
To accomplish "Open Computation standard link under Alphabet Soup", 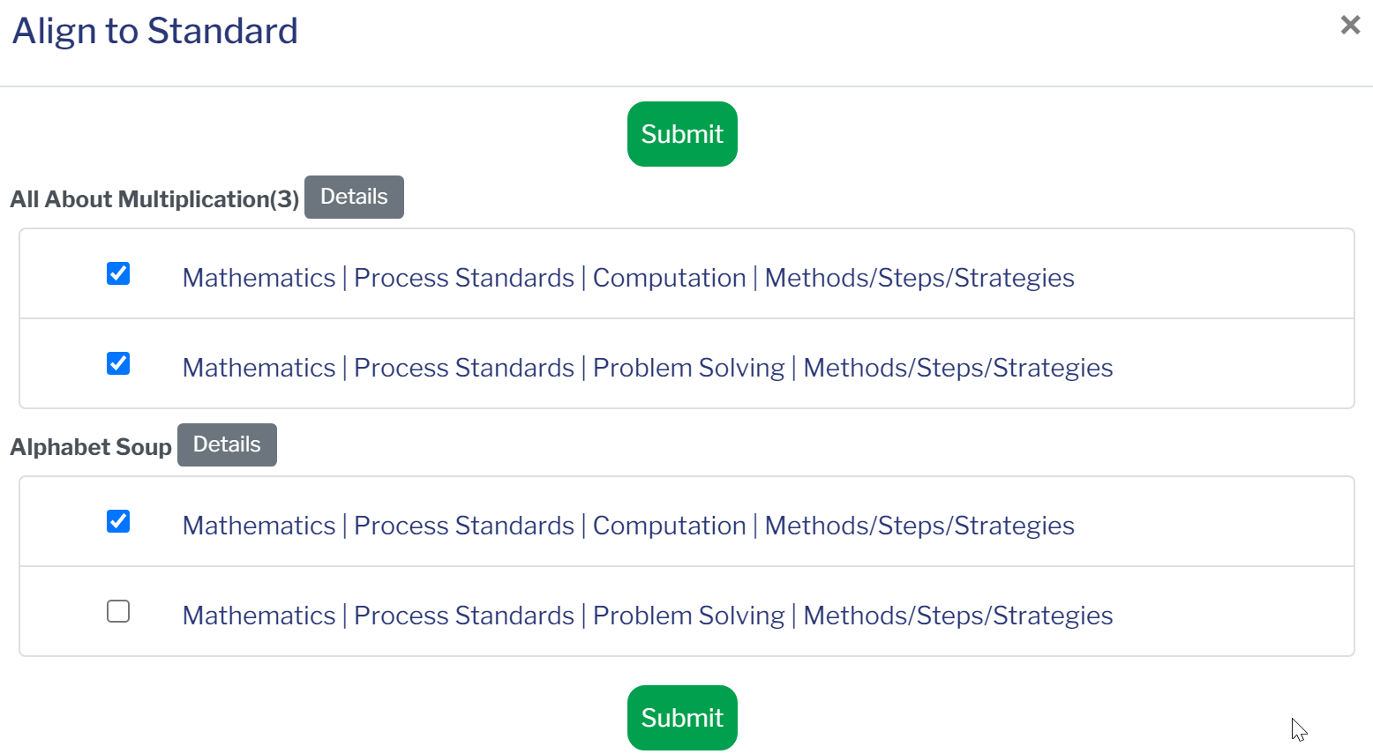I will [627, 526].
